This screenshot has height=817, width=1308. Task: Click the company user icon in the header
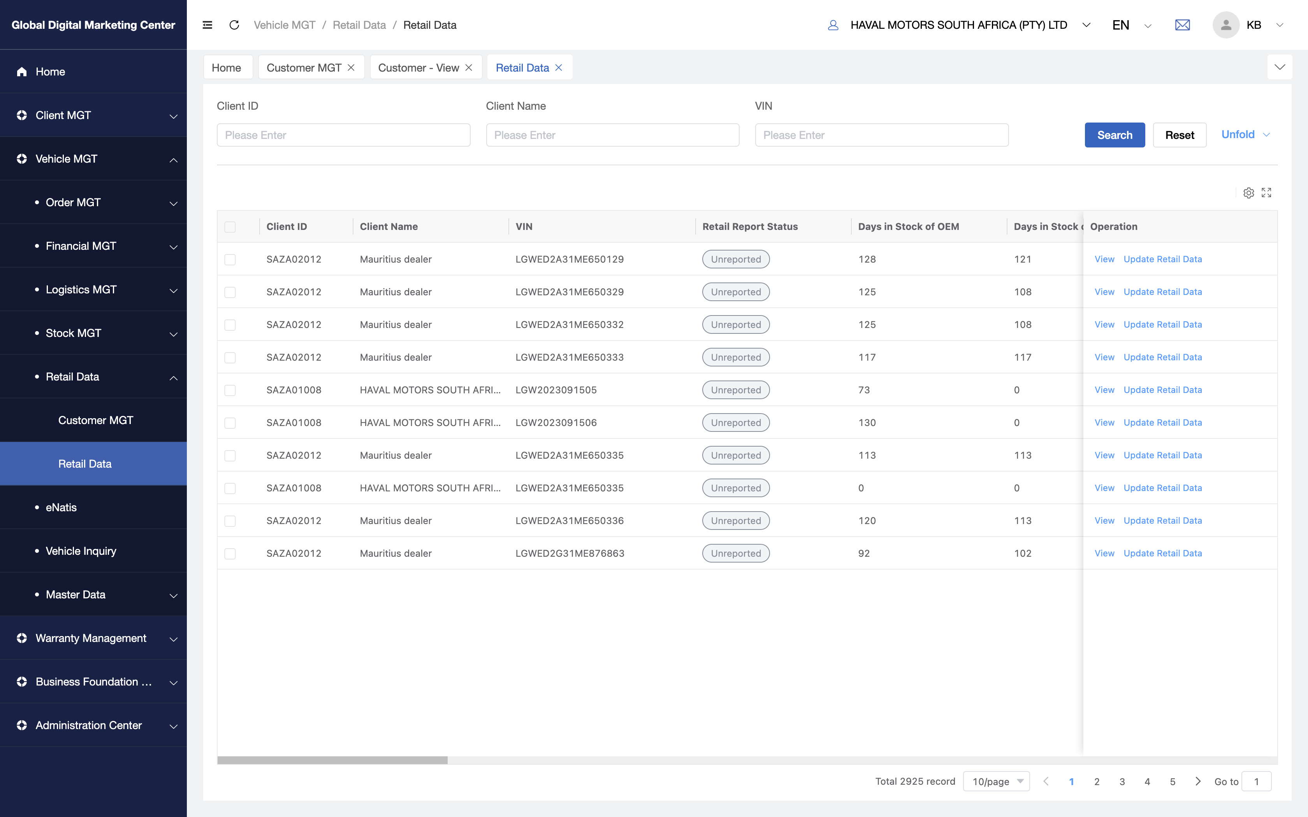pos(833,25)
